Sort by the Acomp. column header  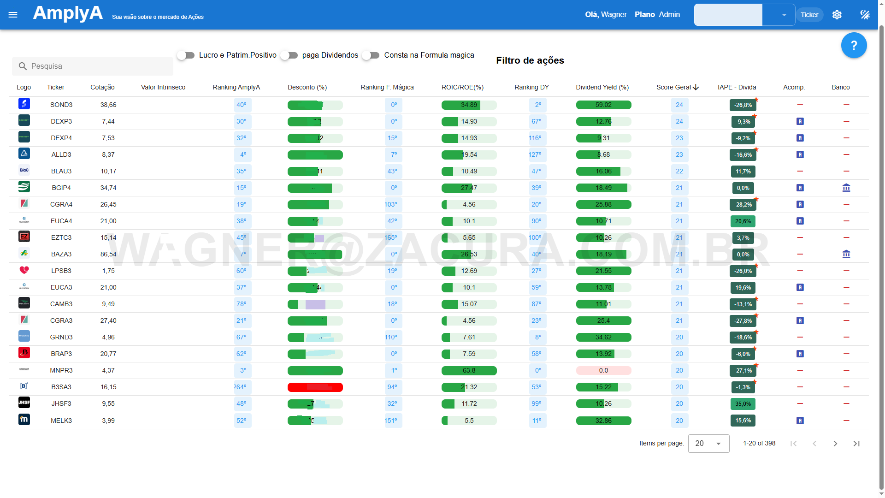(794, 87)
